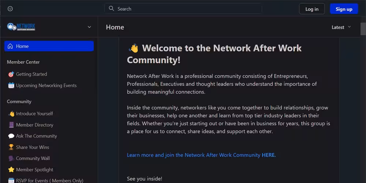
Task: Click the waving hand icon beside Introduce Yourself
Action: click(x=11, y=114)
